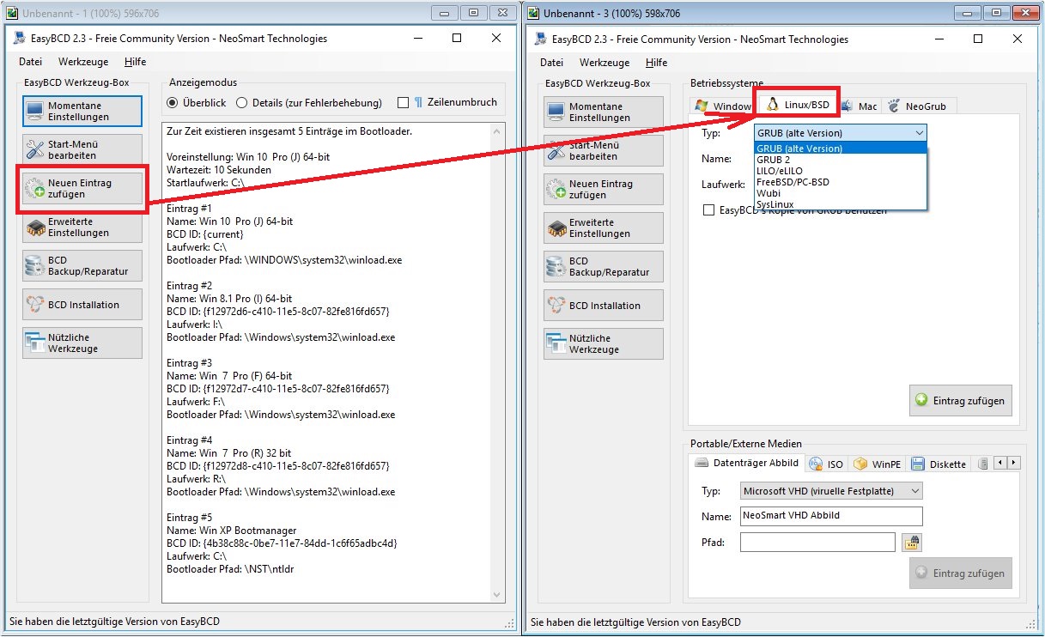Open BCD Backup/Reparatur in Unbenannt - 1 window
This screenshot has height=637, width=1045.
pyautogui.click(x=82, y=265)
